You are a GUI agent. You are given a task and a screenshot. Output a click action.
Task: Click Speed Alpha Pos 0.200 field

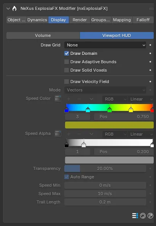point(124,152)
